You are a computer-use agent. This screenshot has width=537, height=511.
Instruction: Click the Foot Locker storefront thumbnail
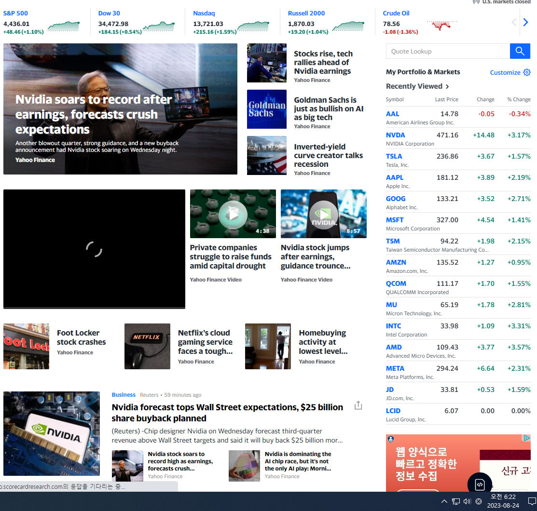tap(26, 346)
